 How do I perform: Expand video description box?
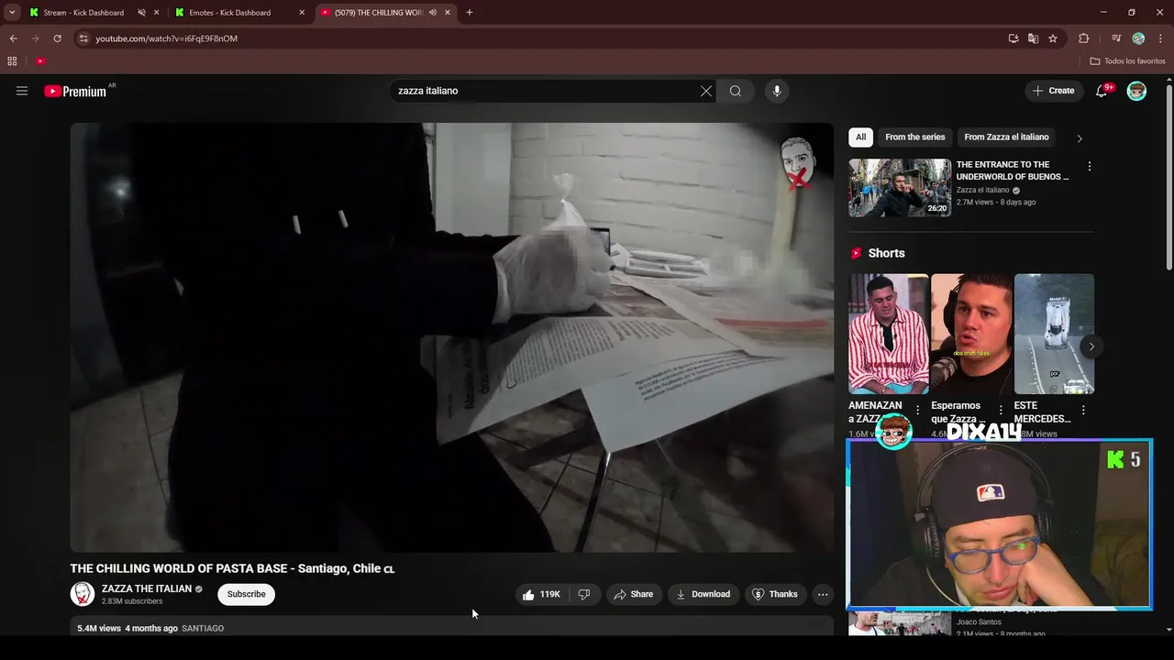click(x=451, y=628)
